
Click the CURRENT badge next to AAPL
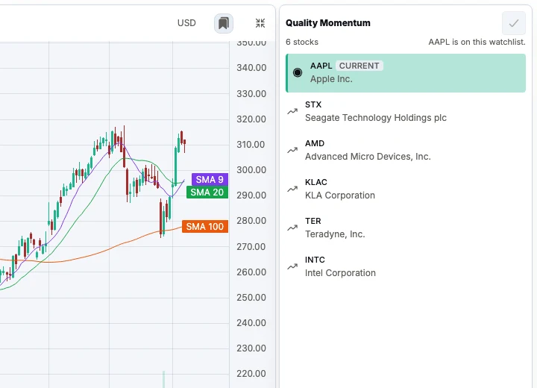(x=359, y=66)
